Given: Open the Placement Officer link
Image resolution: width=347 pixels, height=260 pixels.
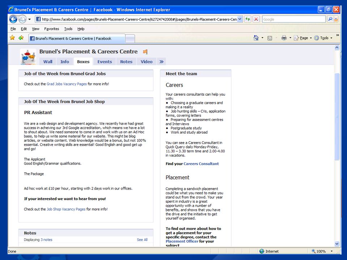Looking at the screenshot, I should (x=182, y=242).
